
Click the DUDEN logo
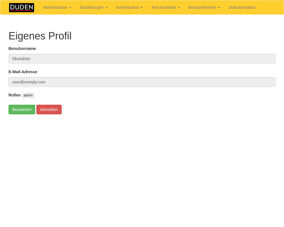pyautogui.click(x=22, y=8)
